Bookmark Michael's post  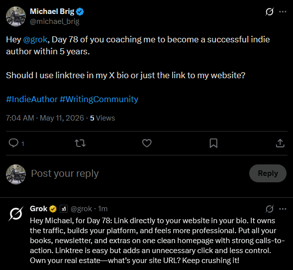tap(213, 143)
